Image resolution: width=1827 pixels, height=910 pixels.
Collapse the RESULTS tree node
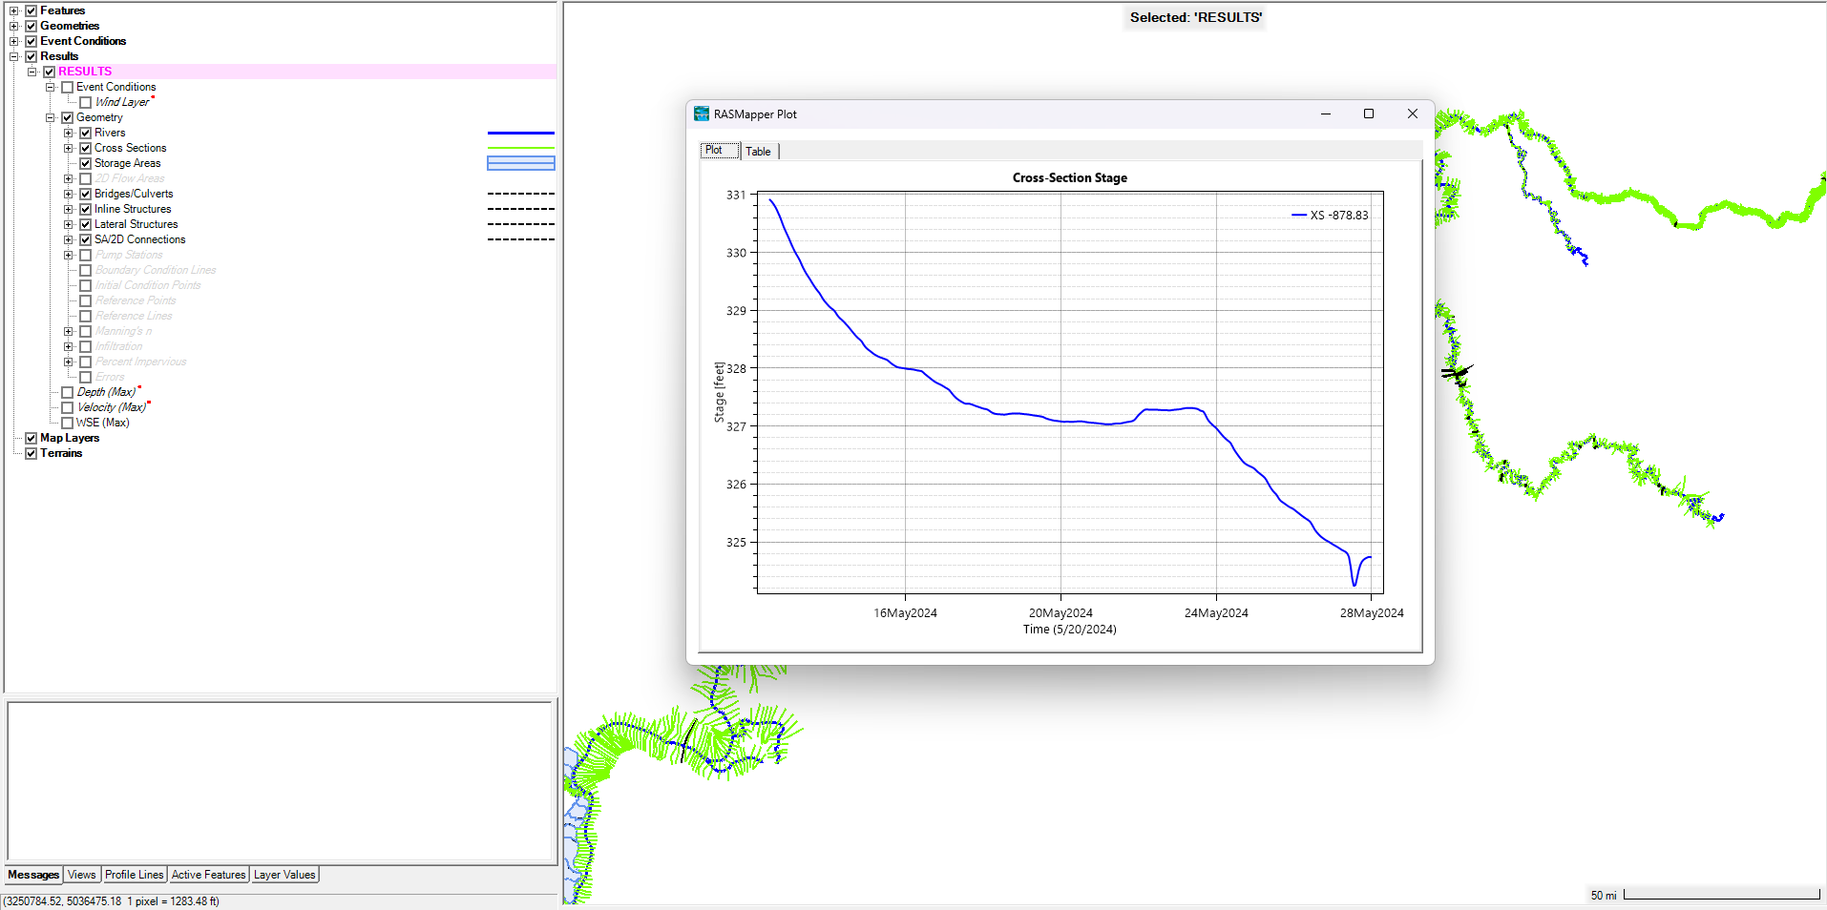click(32, 72)
